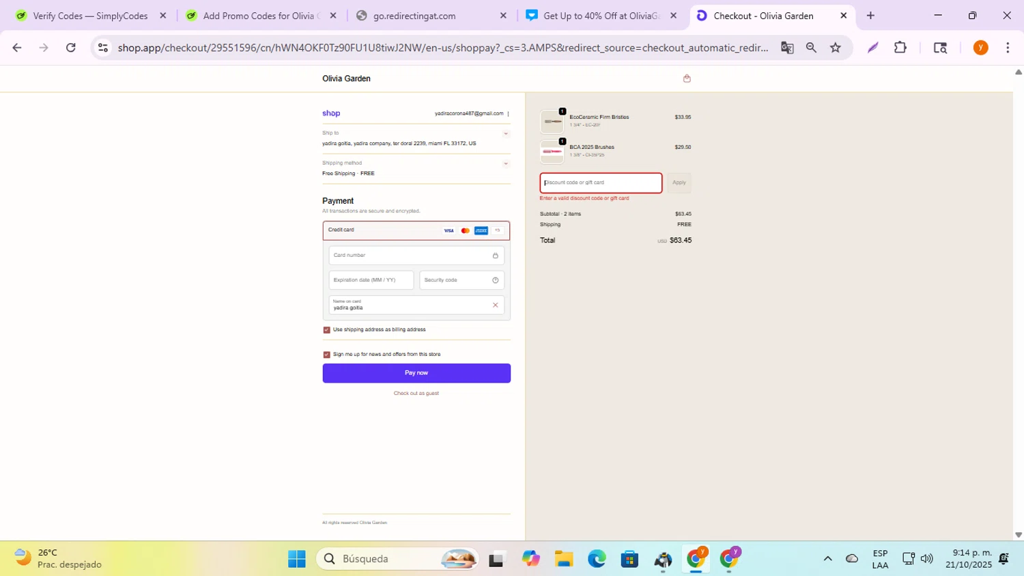
Task: Click Check out as guest link
Action: pyautogui.click(x=416, y=394)
